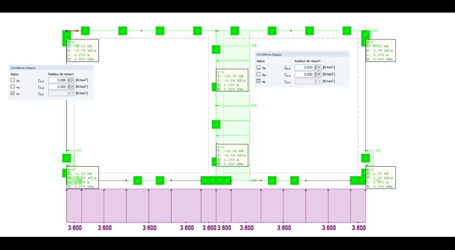Uncheck the uz checkbox in the 0.833 panel
455x250 pixels.
click(x=258, y=81)
